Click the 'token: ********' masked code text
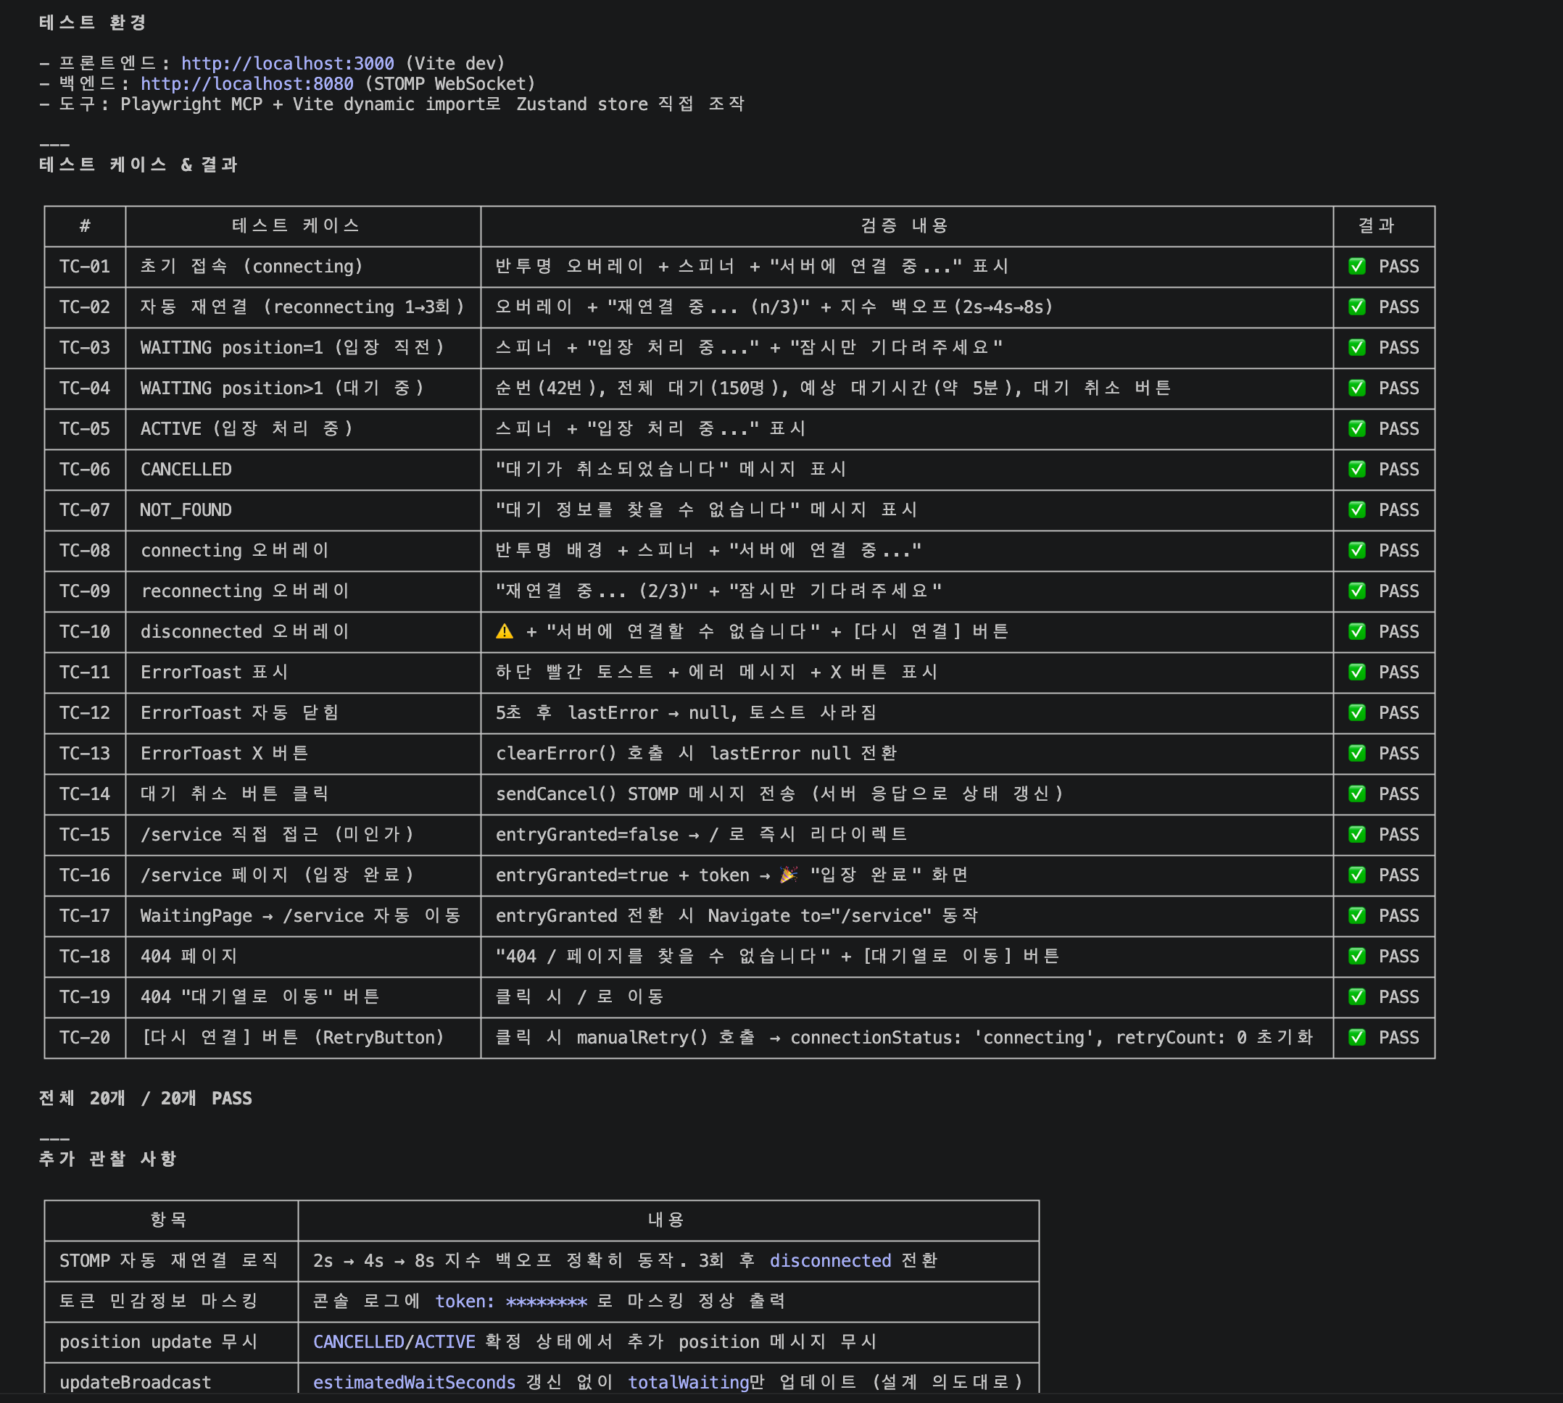Viewport: 1563px width, 1403px height. [510, 1302]
